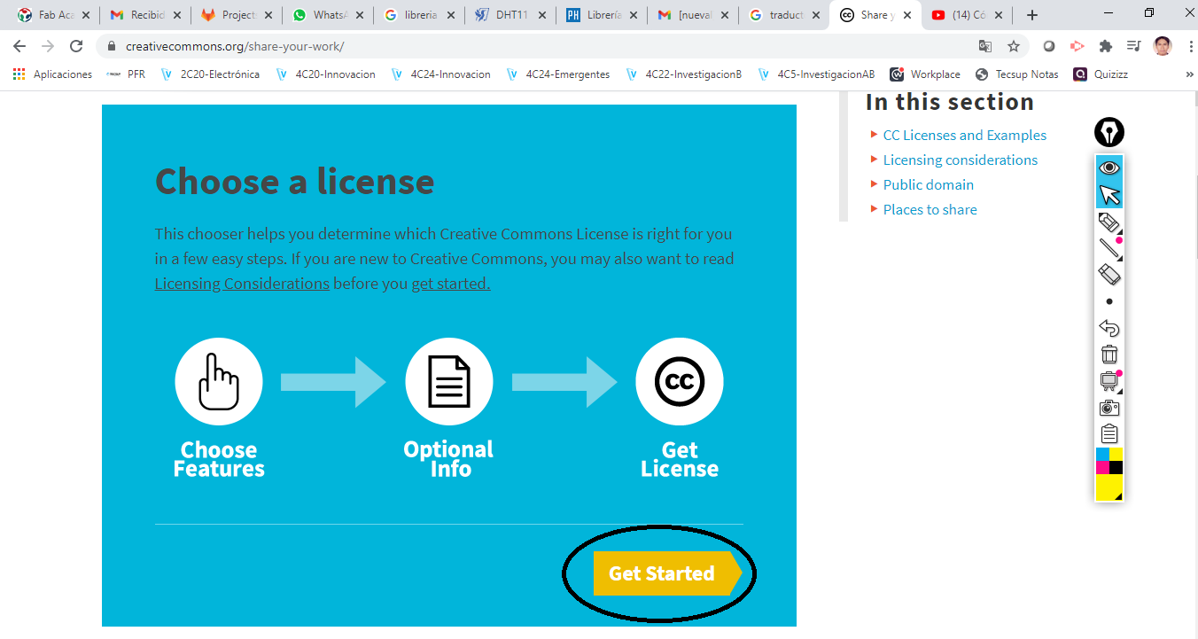This screenshot has height=639, width=1198.
Task: Select the arrow cursor tool in annotation toolbar
Action: click(x=1109, y=195)
